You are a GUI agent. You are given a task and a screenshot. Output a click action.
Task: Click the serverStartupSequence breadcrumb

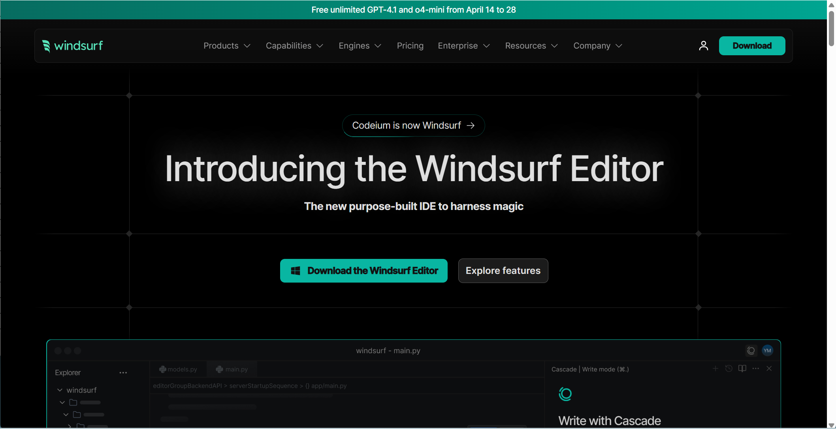263,386
